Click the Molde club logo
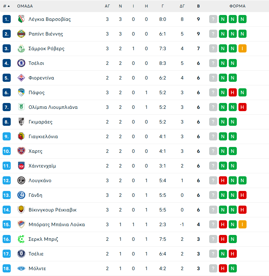Viewport: 269px width, 276px height. point(21,269)
